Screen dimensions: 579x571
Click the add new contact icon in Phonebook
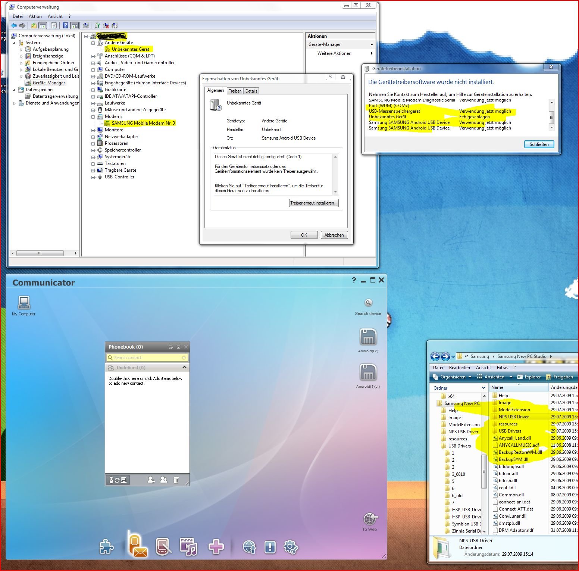[x=151, y=480]
